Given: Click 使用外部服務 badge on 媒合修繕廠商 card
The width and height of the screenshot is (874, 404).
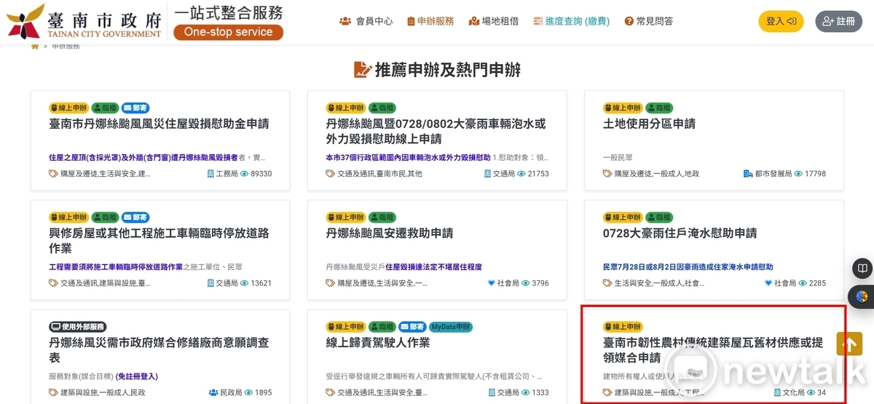Looking at the screenshot, I should 77,327.
